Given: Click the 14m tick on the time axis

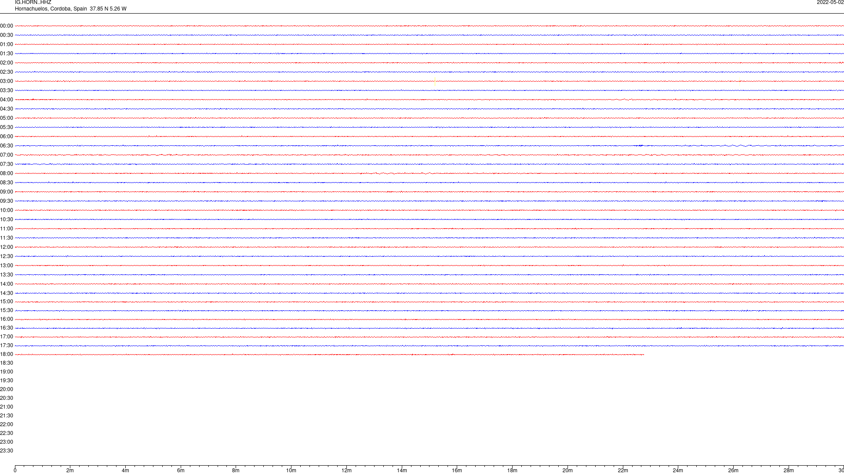Looking at the screenshot, I should pos(402,470).
